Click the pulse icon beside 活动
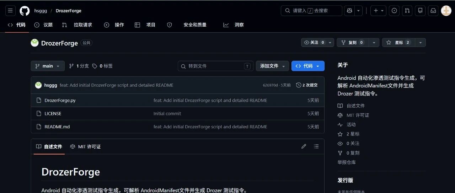The height and width of the screenshot is (193, 455). [x=340, y=125]
